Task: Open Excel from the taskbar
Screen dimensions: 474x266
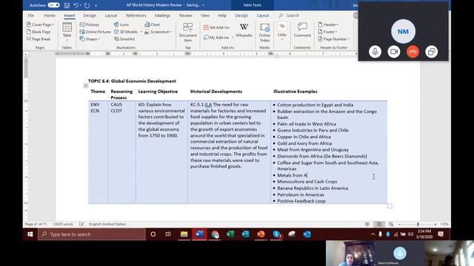Action: (x=230, y=234)
